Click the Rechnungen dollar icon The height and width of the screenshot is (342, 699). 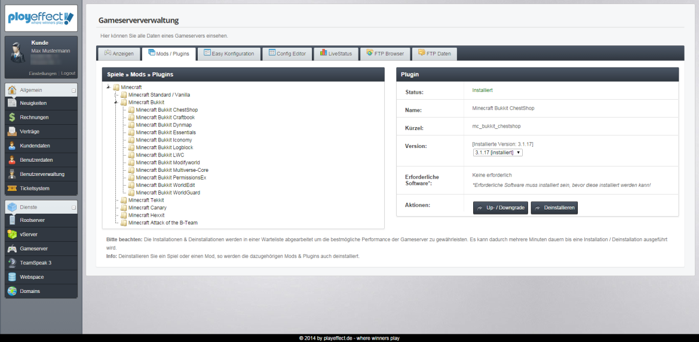pos(12,117)
